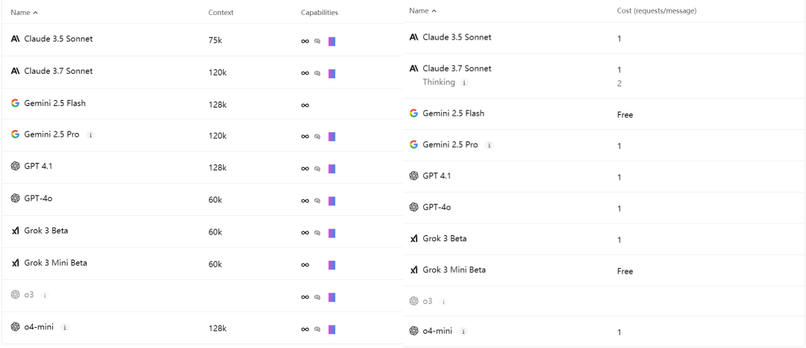806x348 pixels.
Task: Click the OpenAI logo beside GPT 4.1 in Cost table
Action: point(414,176)
